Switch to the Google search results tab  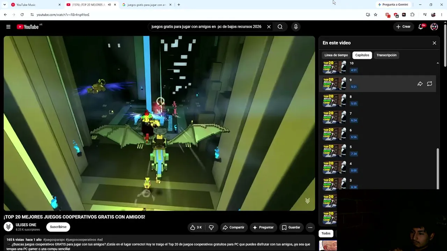pyautogui.click(x=147, y=5)
